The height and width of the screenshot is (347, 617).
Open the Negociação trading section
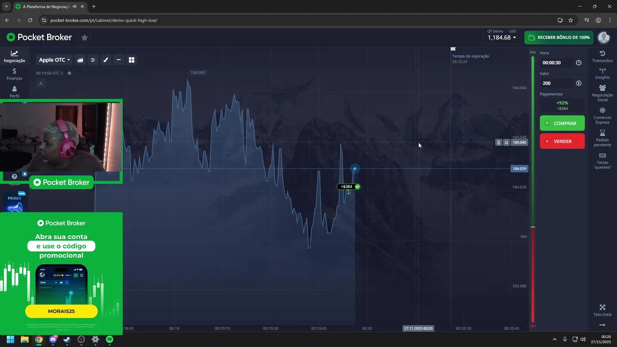coord(14,56)
